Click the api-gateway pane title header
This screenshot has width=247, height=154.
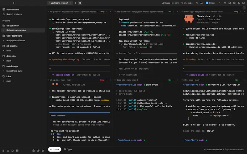(73, 12)
